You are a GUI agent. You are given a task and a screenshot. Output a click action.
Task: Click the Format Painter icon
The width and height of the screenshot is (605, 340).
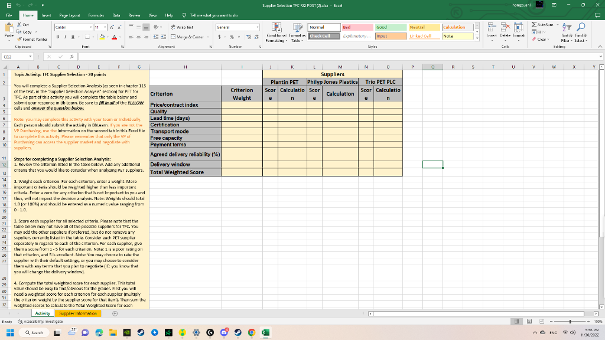(x=18, y=39)
